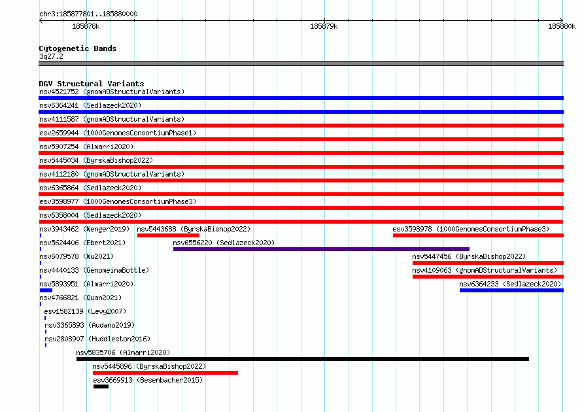
Task: Click esv3598977 1000GenomesConsortiumPhase3 label
Action: coord(118,201)
